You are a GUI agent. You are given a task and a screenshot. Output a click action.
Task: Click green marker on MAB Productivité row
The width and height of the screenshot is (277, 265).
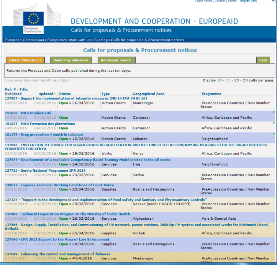pos(274,112)
